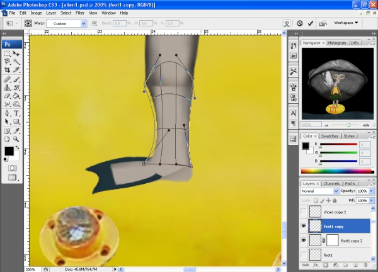378x272 pixels.
Task: Open the File menu
Action: pyautogui.click(x=12, y=13)
